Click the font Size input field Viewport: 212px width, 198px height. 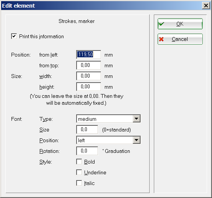[x=87, y=130]
